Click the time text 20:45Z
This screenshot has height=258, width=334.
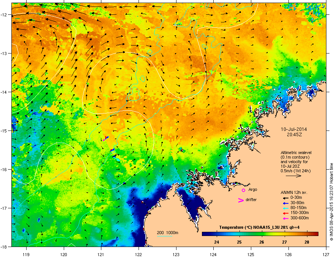pos(294,135)
